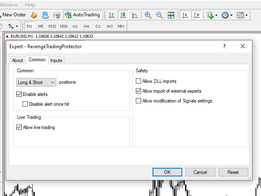
Task: Switch chart to line chart type
Action: pyautogui.click(x=135, y=15)
